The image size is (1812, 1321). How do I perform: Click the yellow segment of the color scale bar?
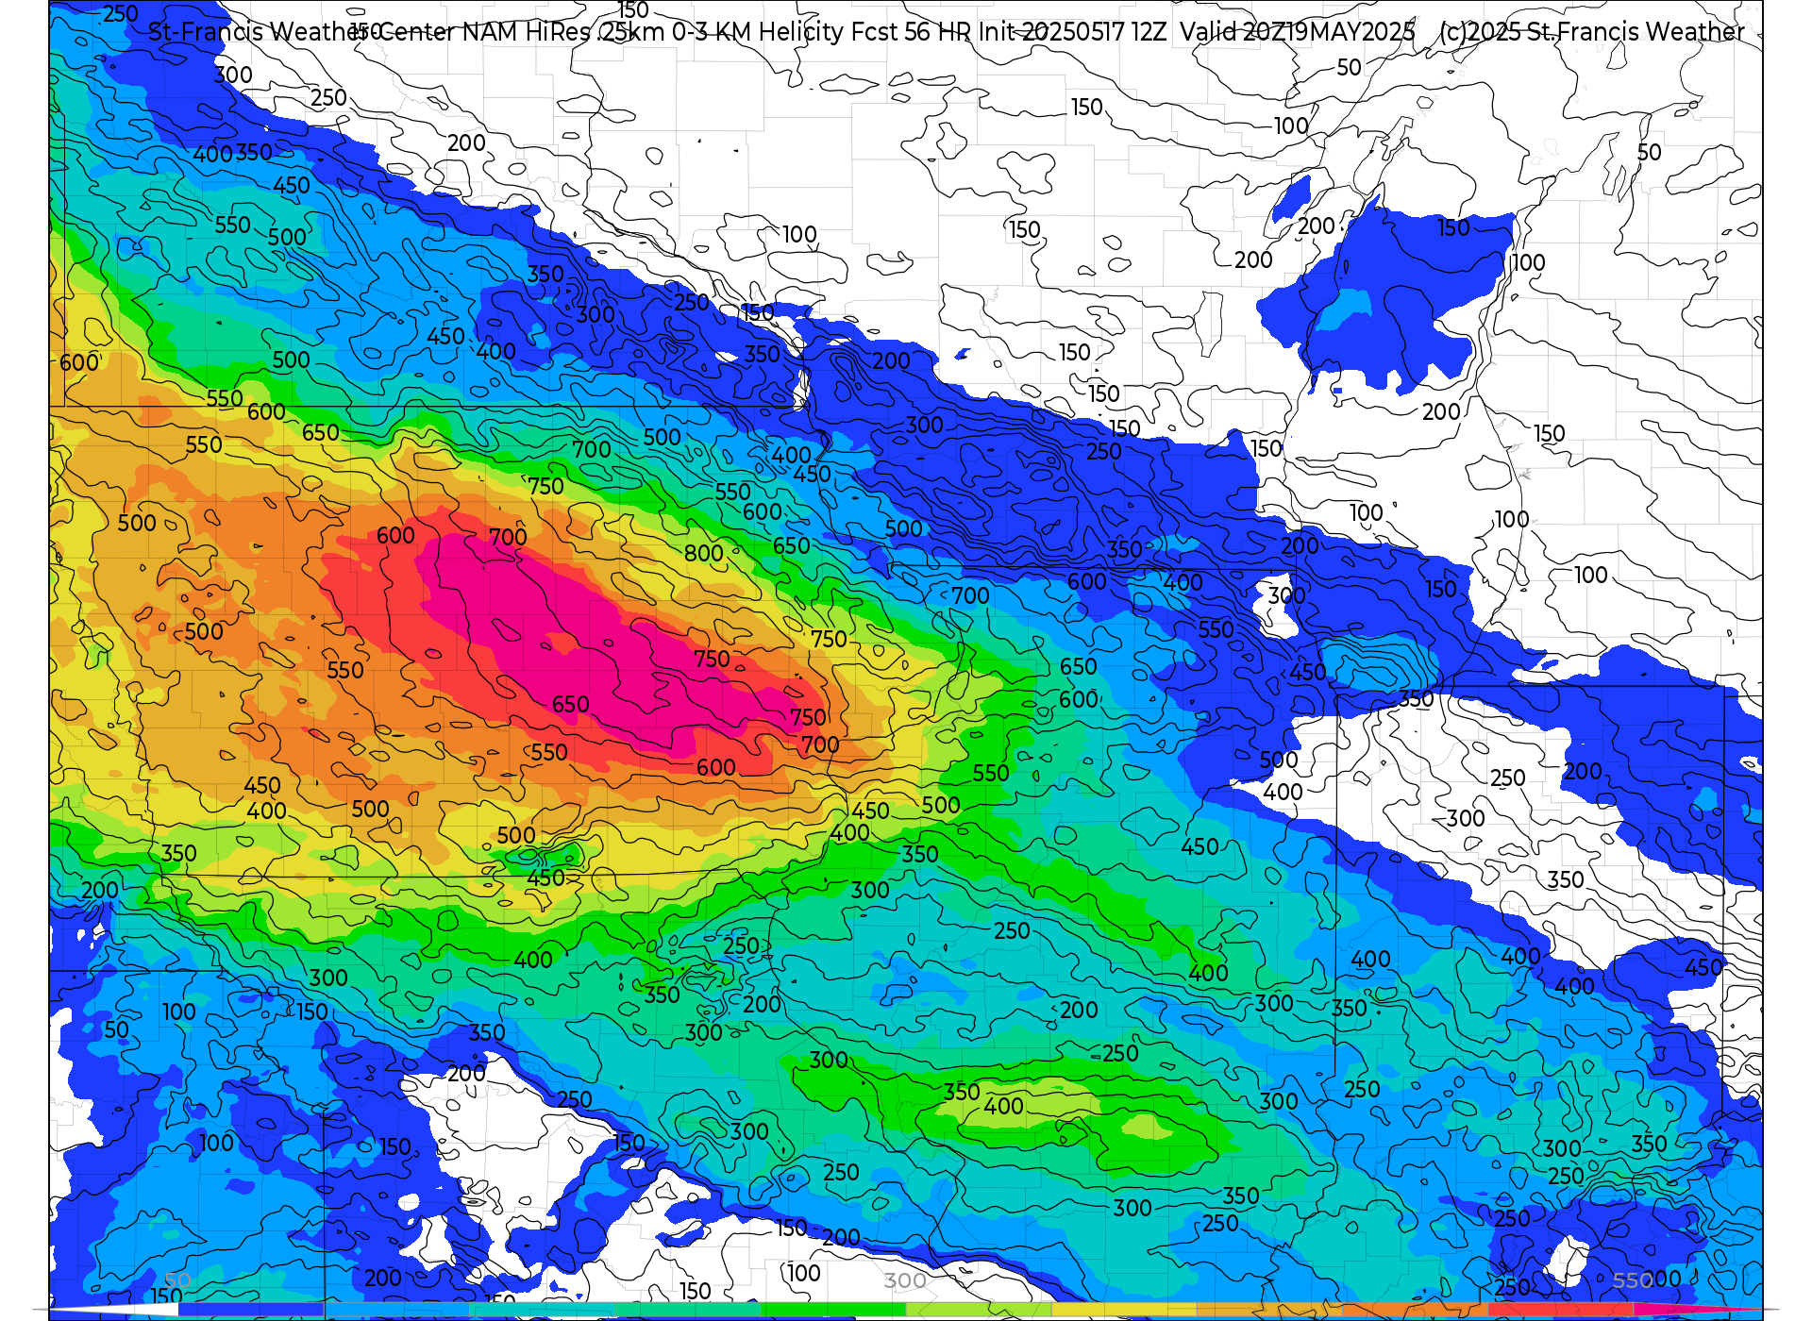click(1124, 1310)
